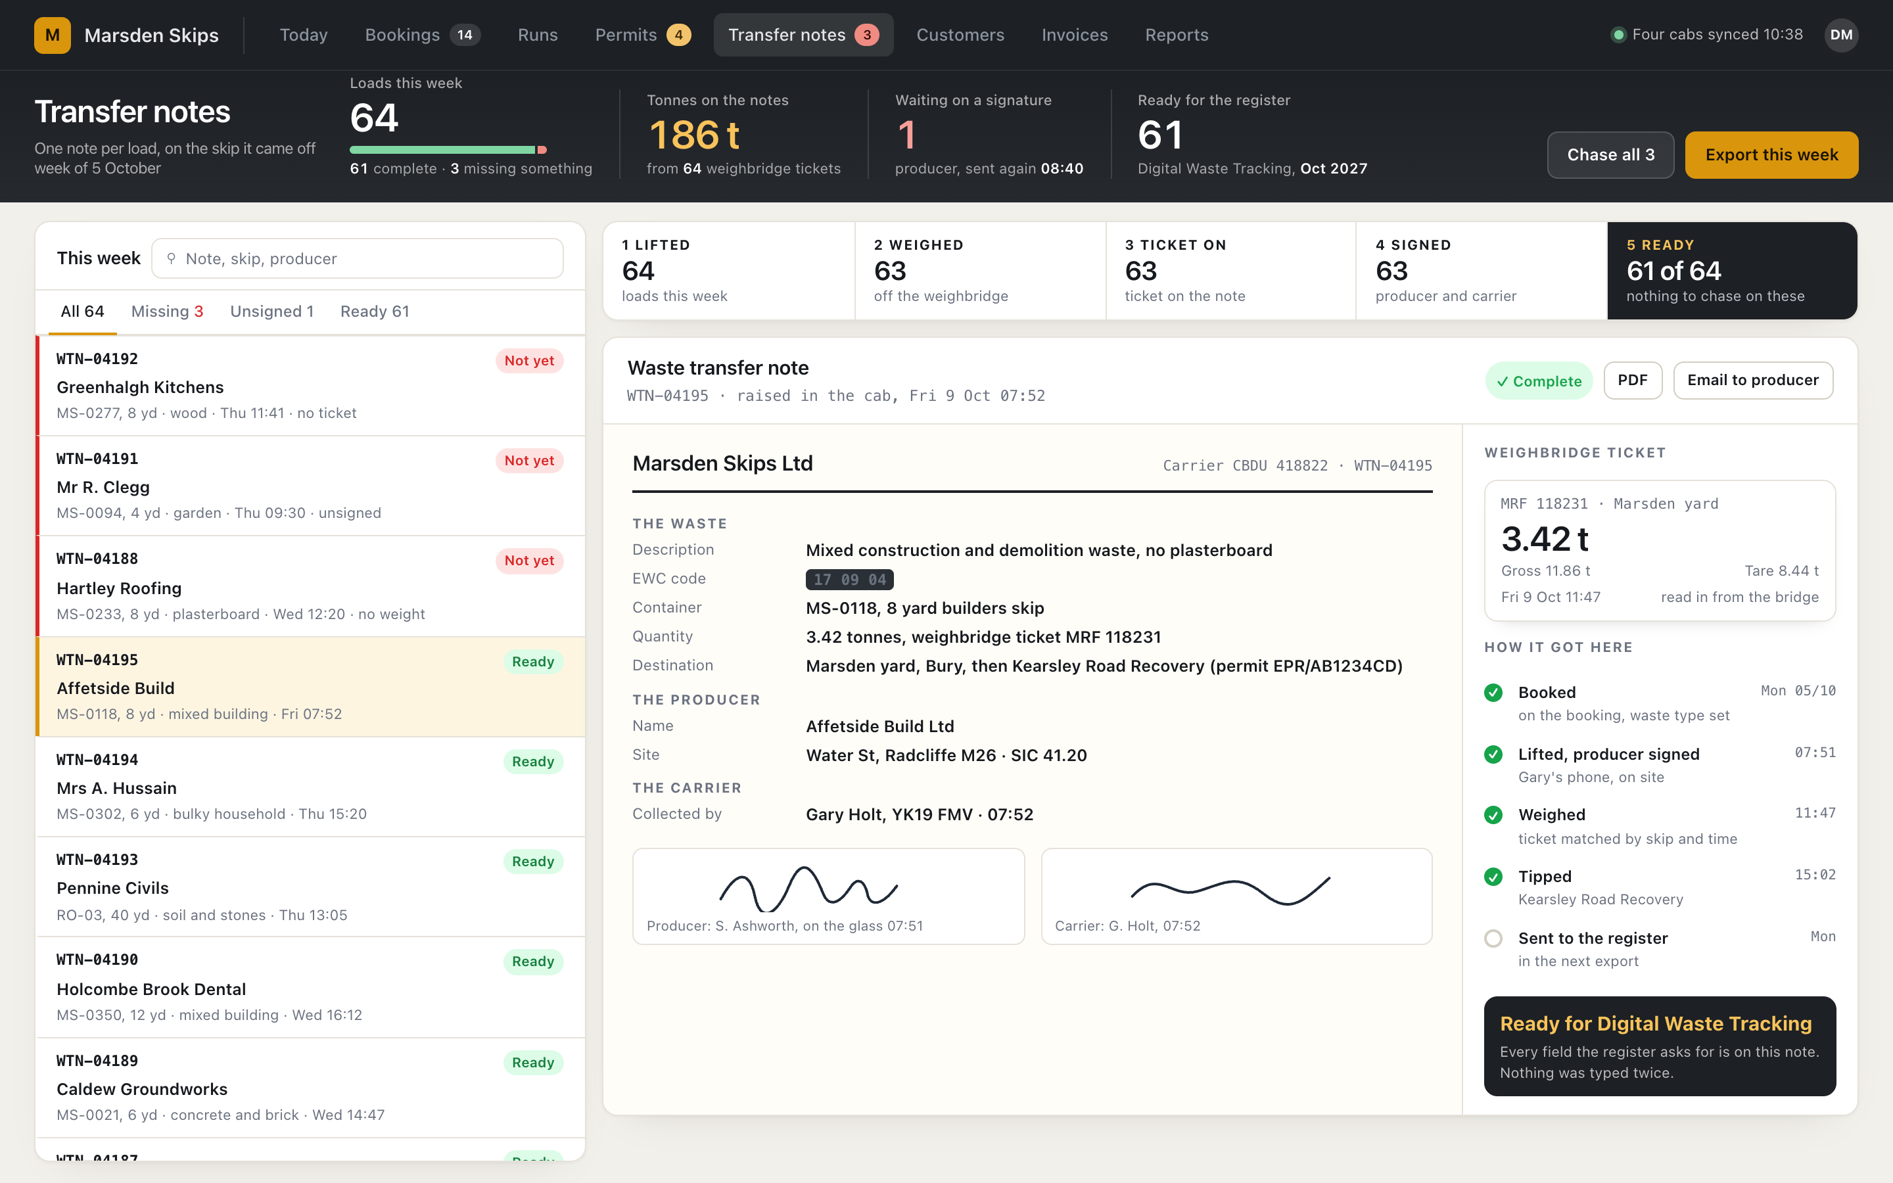Open note WTN-04188 Hartley Roofing
This screenshot has height=1183, width=1893.
pyautogui.click(x=310, y=586)
